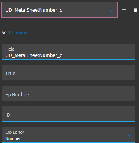Select the Ep Binding input box
139x143 pixels.
tap(68, 93)
